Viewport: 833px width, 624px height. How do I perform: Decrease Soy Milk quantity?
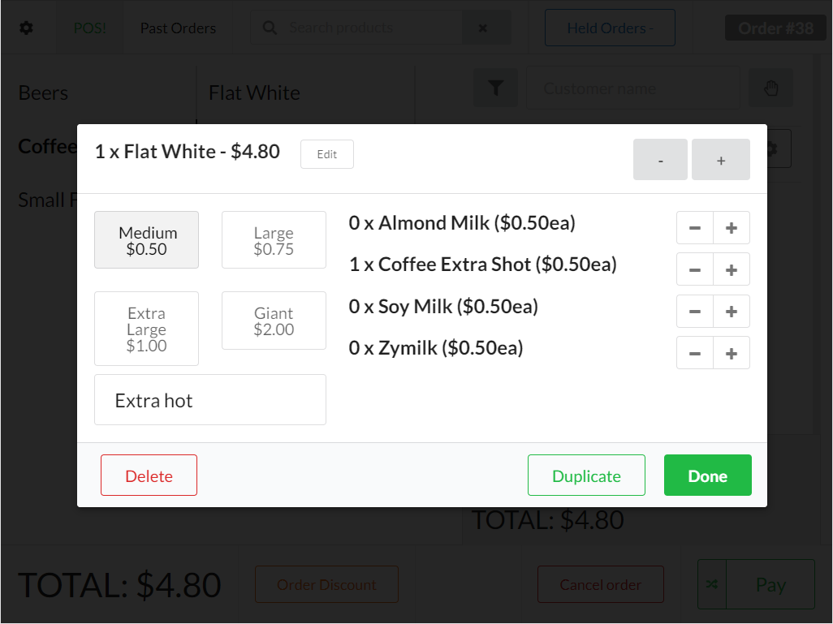click(x=695, y=311)
